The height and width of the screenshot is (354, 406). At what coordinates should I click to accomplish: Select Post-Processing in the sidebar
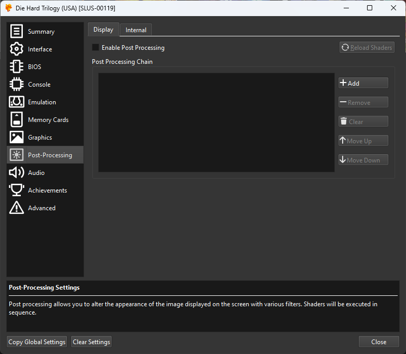pos(45,155)
